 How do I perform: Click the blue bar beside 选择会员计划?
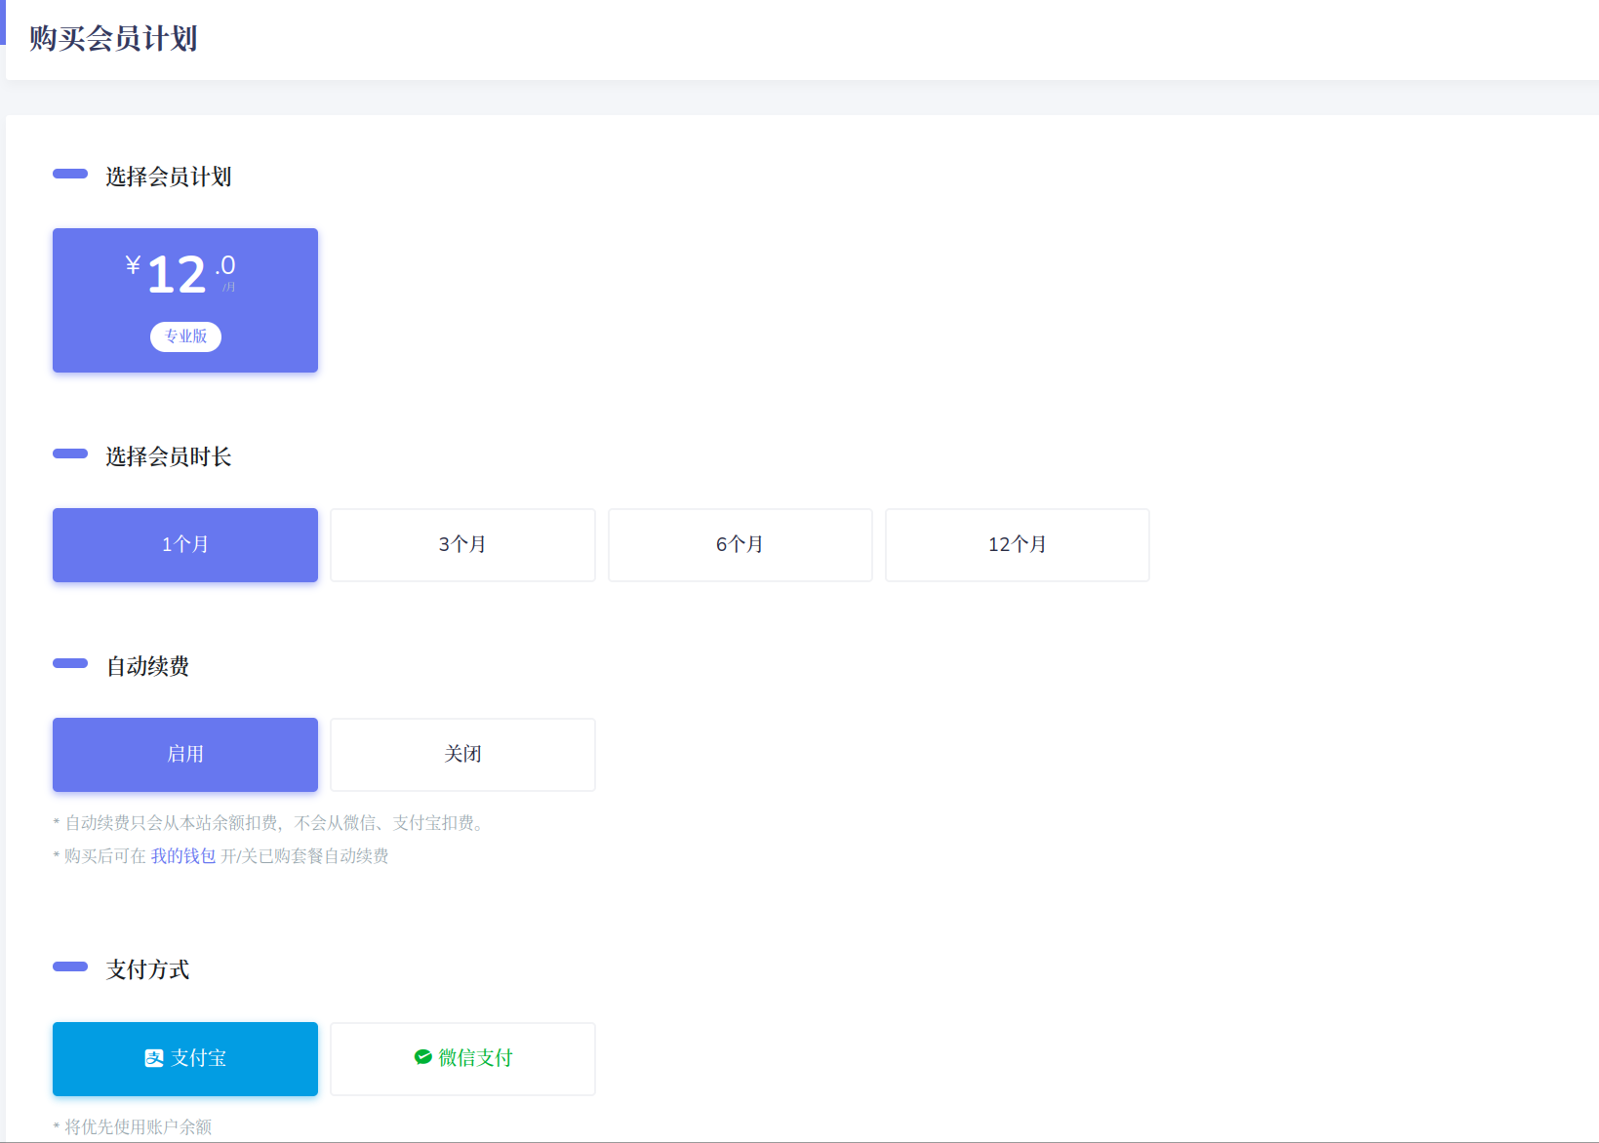click(x=70, y=174)
